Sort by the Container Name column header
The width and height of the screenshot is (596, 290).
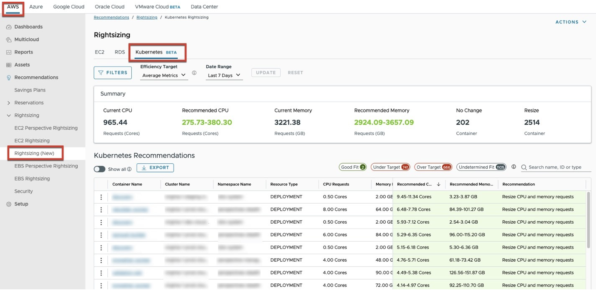127,184
